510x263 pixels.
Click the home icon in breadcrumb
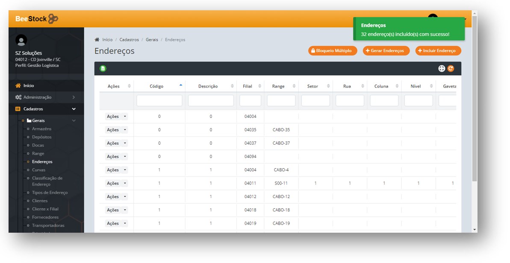[97, 40]
